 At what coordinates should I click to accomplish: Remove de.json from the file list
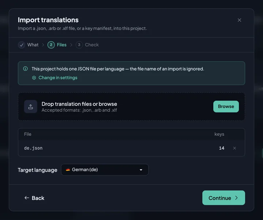pos(235,148)
